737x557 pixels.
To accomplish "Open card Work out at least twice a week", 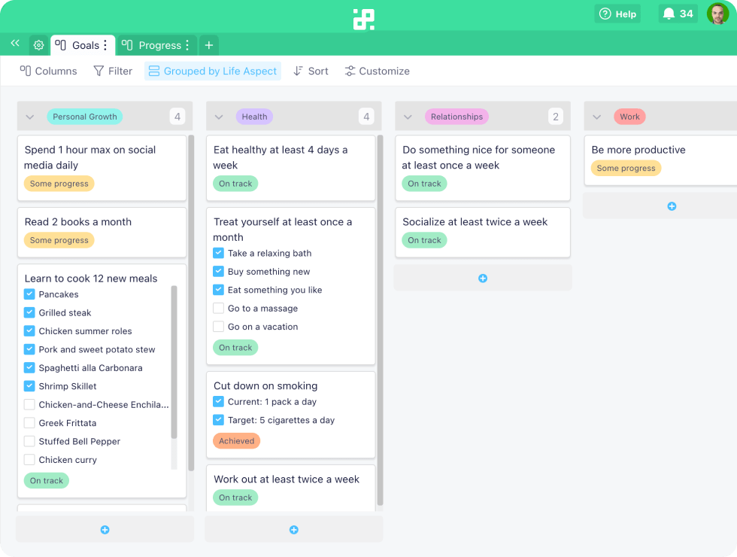I will 291,488.
